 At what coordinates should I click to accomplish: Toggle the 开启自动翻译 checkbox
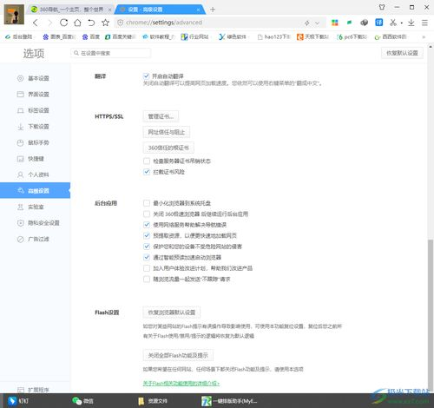click(147, 76)
